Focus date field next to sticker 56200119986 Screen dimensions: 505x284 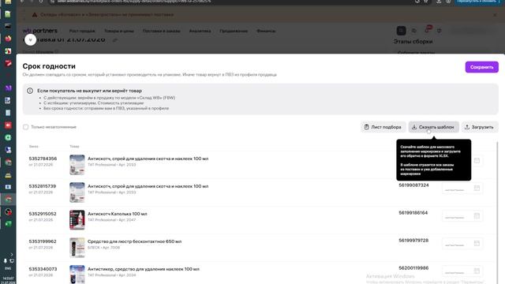pos(462,271)
